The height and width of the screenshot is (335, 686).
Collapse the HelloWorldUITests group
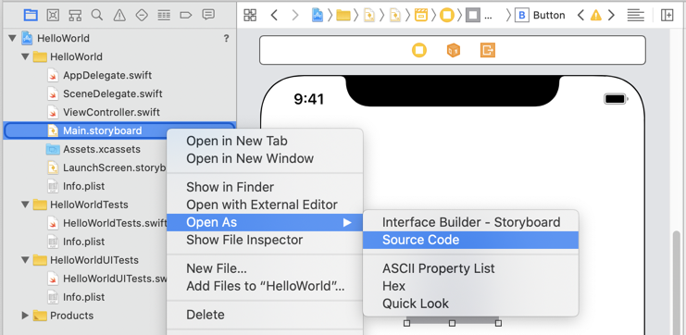point(25,260)
